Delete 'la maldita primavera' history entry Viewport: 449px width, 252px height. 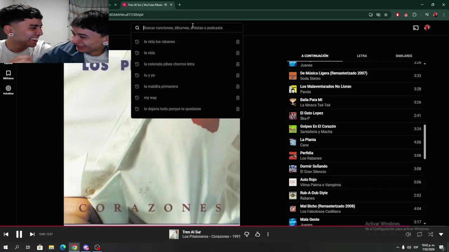(x=237, y=86)
